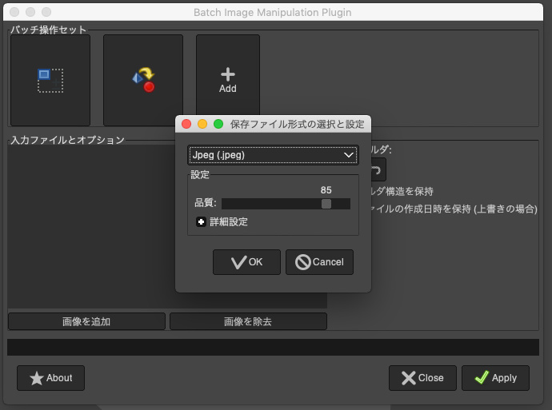
Task: Click the green zoom button on the dialog
Action: [x=218, y=124]
